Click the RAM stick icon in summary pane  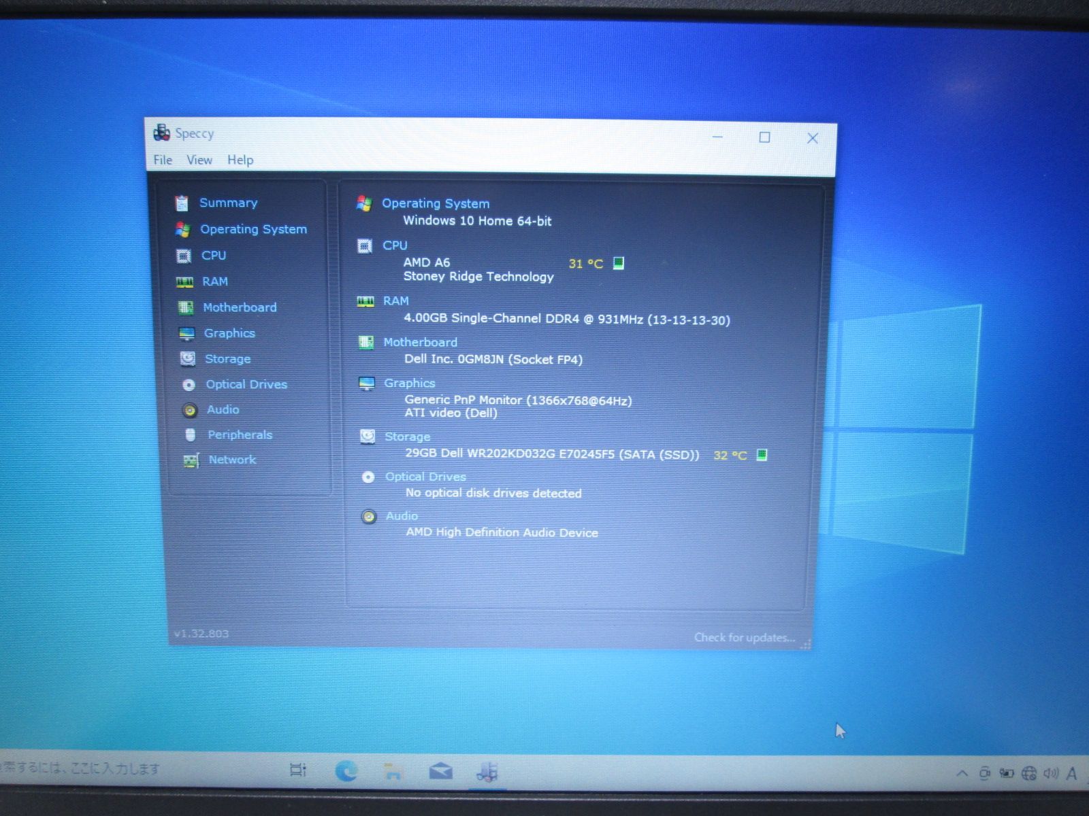[365, 301]
